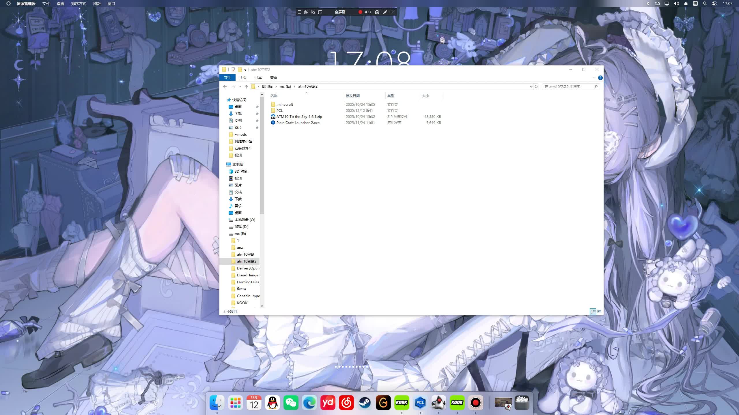Select ATM10 To the Sky-1.6.1.zip file

[x=299, y=117]
